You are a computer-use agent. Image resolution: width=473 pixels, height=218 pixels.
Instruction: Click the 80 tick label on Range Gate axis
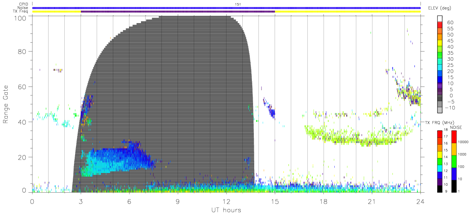click(x=22, y=52)
